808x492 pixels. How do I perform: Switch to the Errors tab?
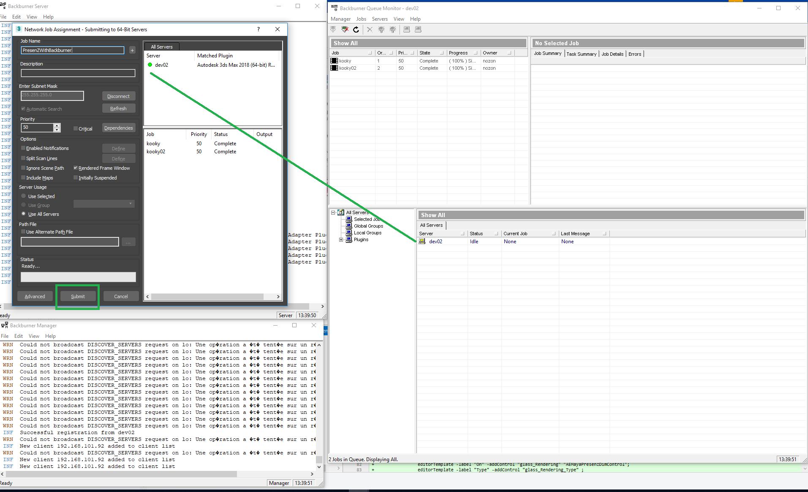click(x=635, y=54)
